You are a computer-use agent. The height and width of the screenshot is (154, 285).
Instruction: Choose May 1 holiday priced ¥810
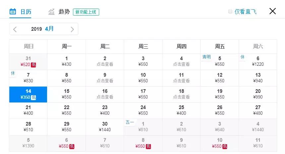143,127
